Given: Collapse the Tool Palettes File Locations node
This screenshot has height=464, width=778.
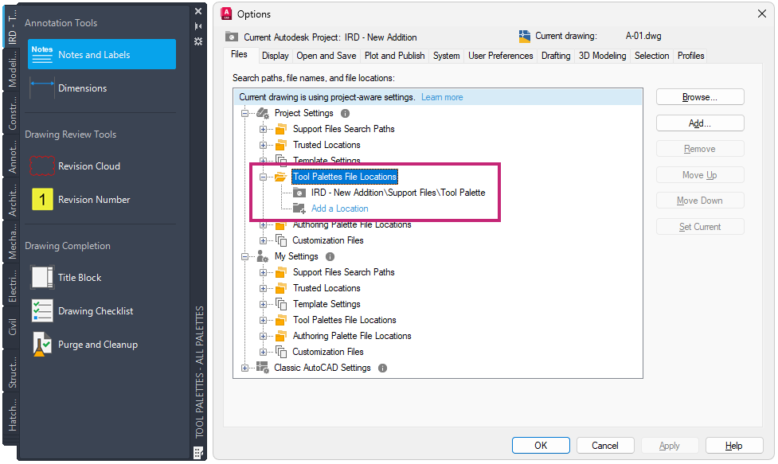Looking at the screenshot, I should click(264, 177).
